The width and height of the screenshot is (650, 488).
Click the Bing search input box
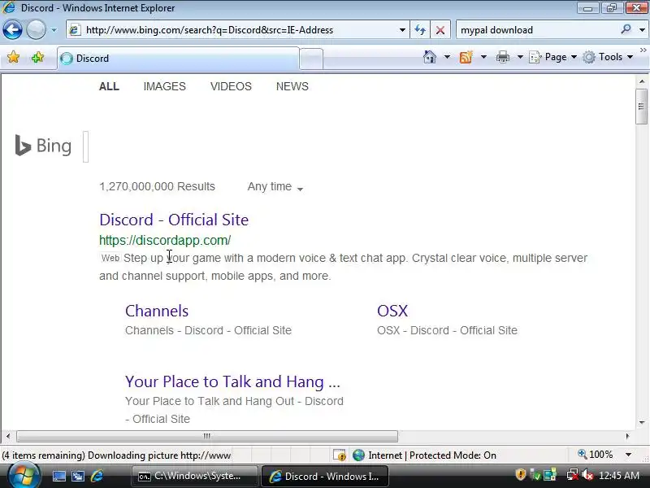pos(86,146)
